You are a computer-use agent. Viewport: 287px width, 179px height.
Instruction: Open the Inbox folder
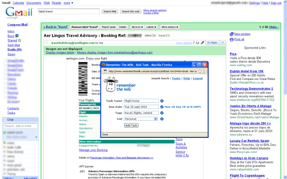click(11, 32)
